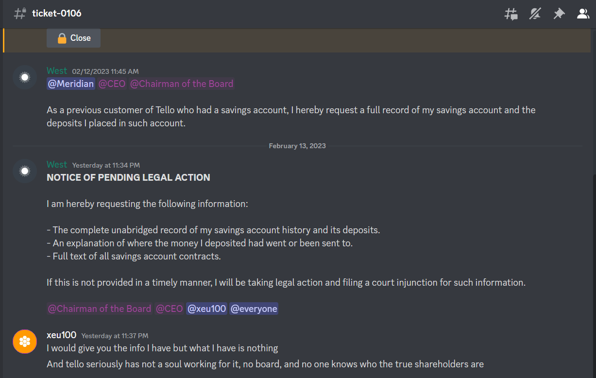Screen dimensions: 596x378
Task: Open xeu100's orange avatar
Action: [25, 342]
